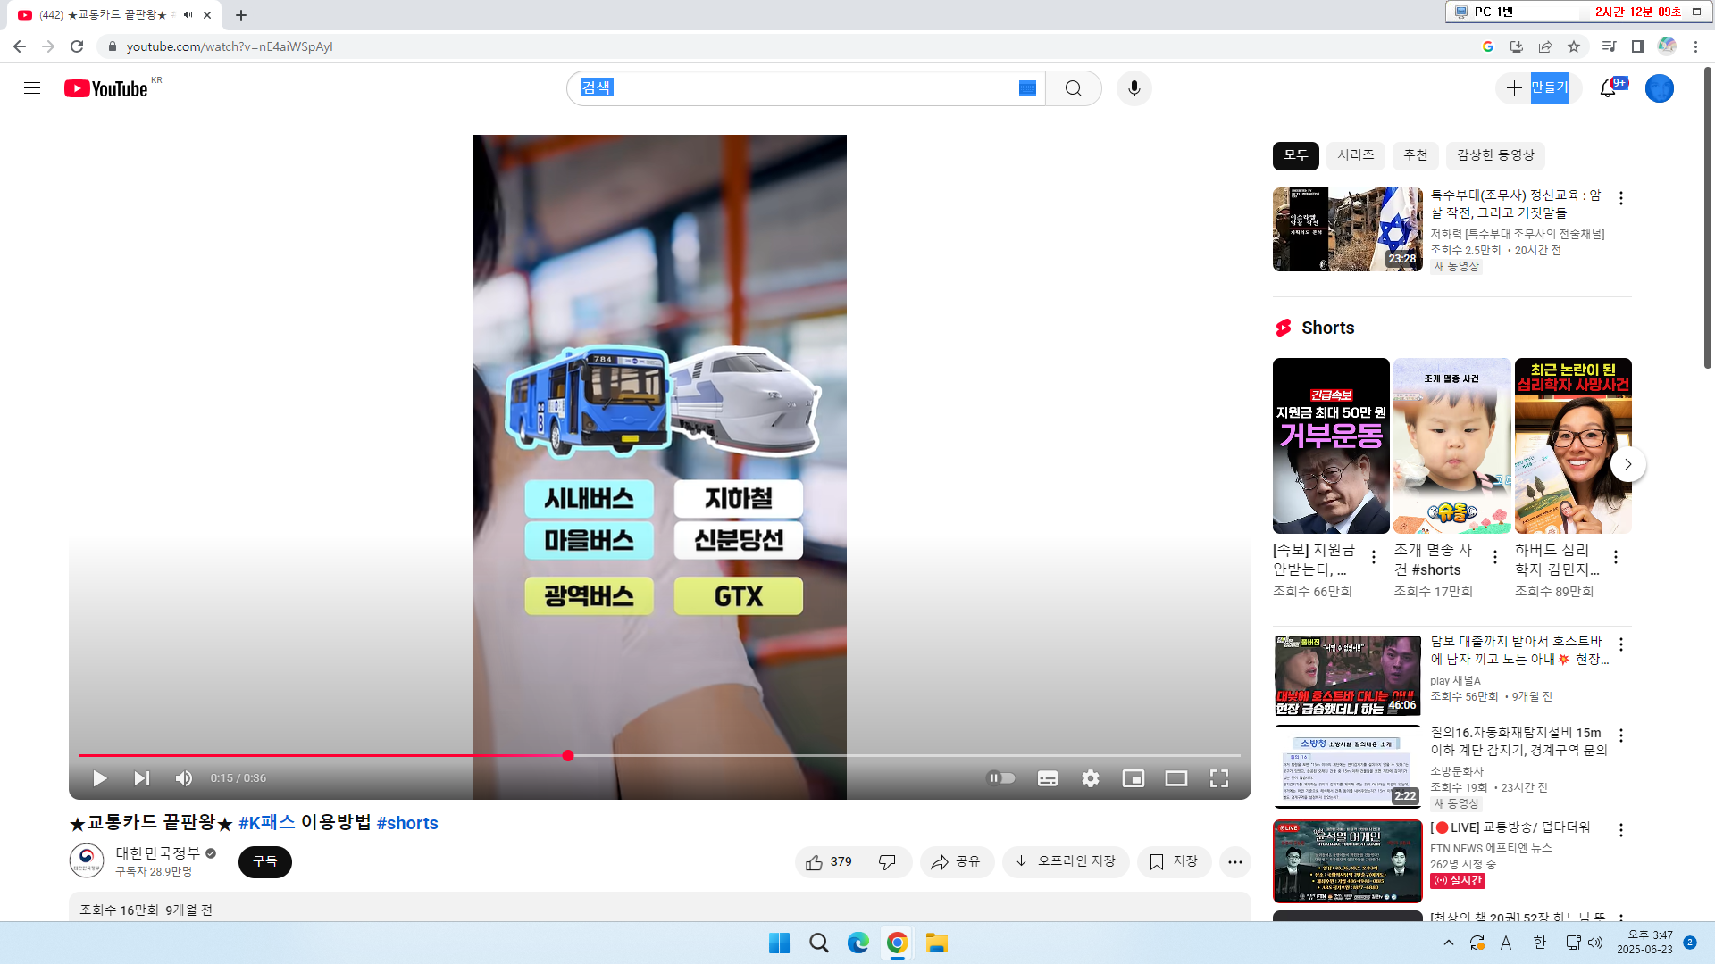The width and height of the screenshot is (1715, 964).
Task: Open the #K패스 hashtag link
Action: (x=266, y=823)
